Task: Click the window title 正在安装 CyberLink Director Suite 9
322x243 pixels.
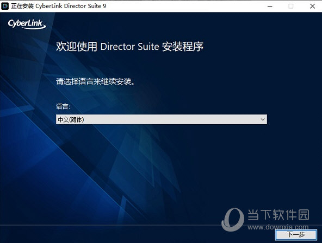Action: pyautogui.click(x=59, y=6)
